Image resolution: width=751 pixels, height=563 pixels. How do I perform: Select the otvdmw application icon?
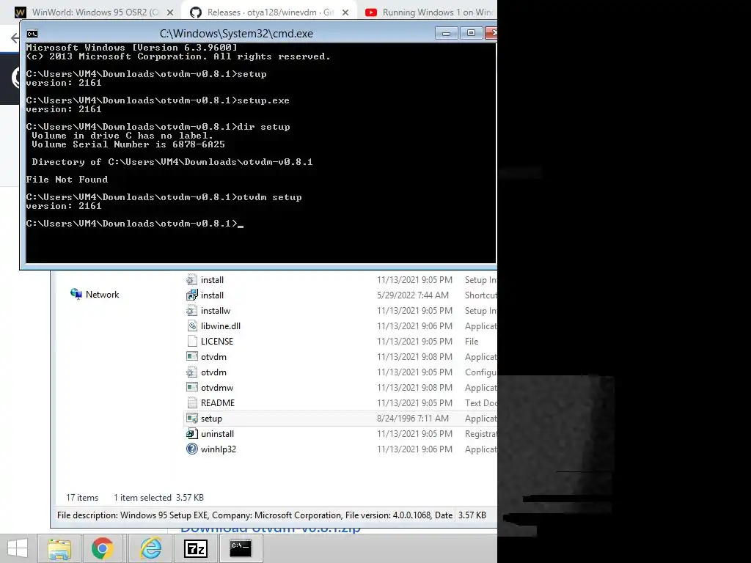(x=191, y=387)
